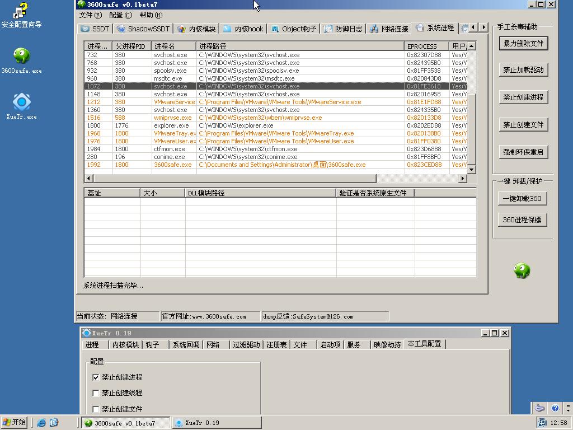573x430 pixels.
Task: Select the XueTr.exe desktop icon
Action: 22,106
